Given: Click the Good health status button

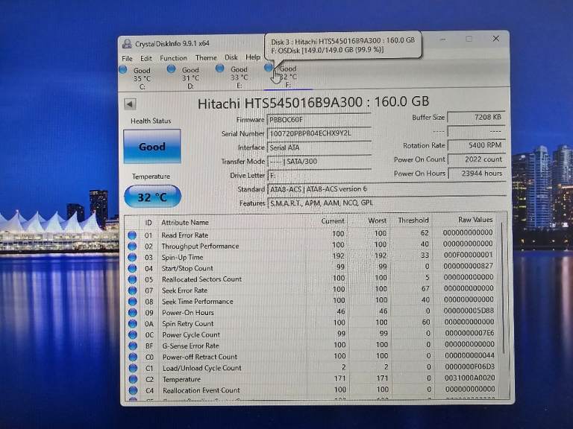Looking at the screenshot, I should 152,147.
